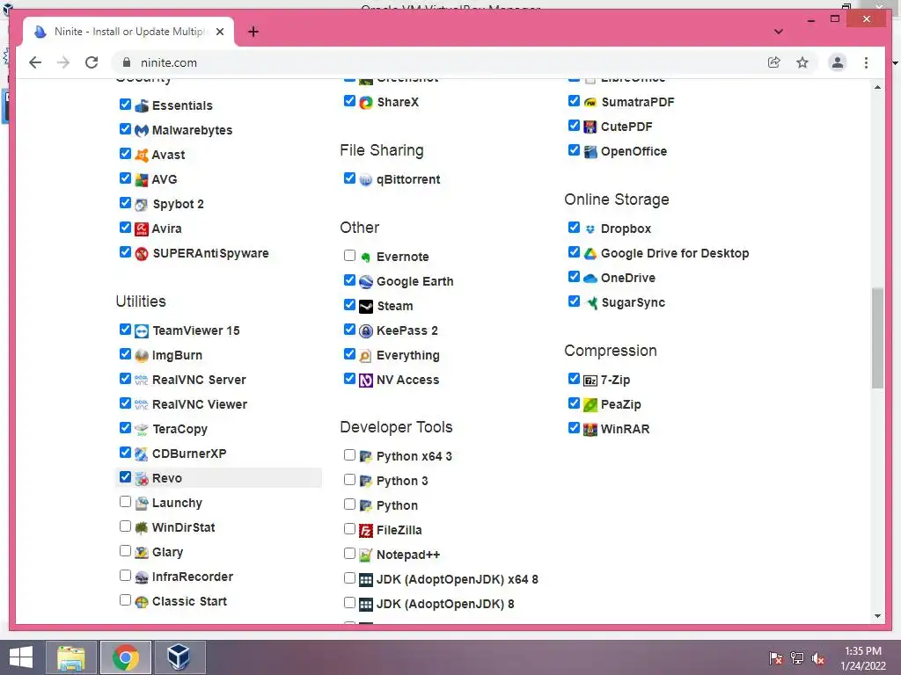Open the Chrome three-dot menu
This screenshot has height=675, width=901.
tap(866, 62)
